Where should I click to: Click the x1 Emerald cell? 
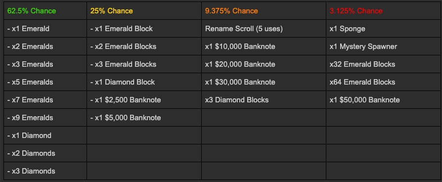pos(45,29)
